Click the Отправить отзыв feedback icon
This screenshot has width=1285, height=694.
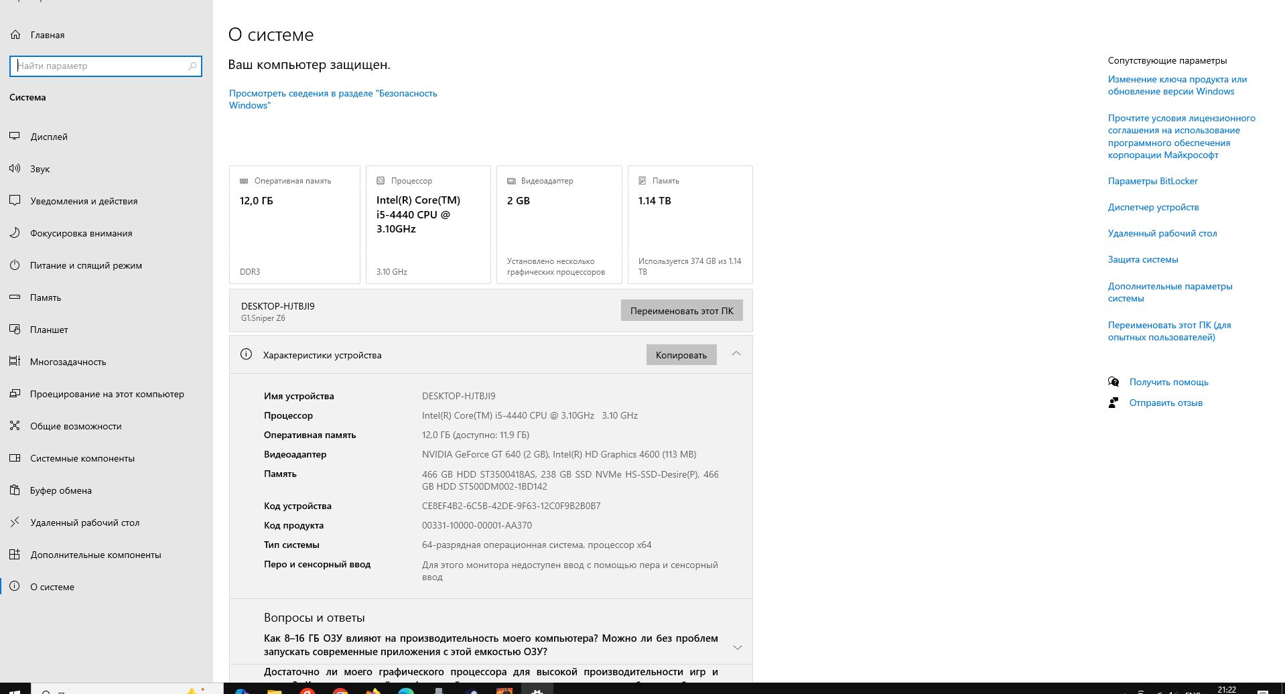(x=1113, y=403)
